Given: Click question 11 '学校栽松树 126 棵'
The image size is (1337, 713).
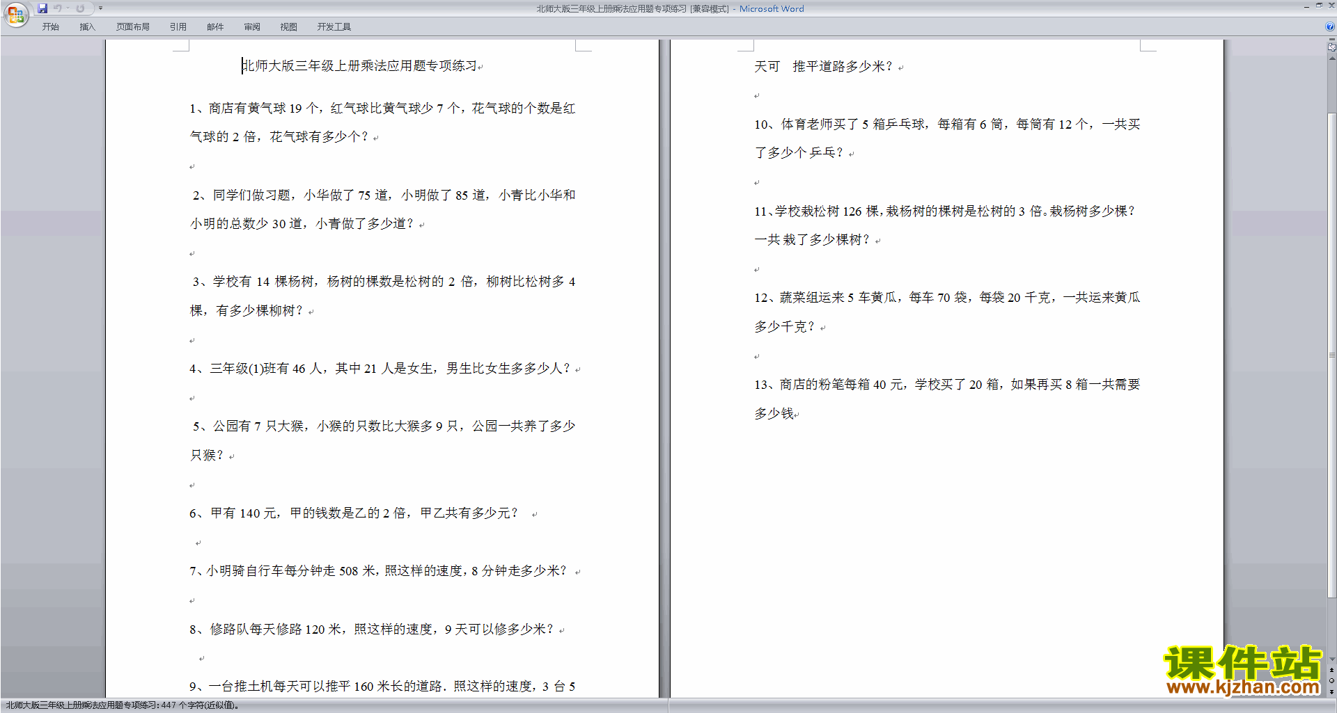Looking at the screenshot, I should tap(946, 211).
